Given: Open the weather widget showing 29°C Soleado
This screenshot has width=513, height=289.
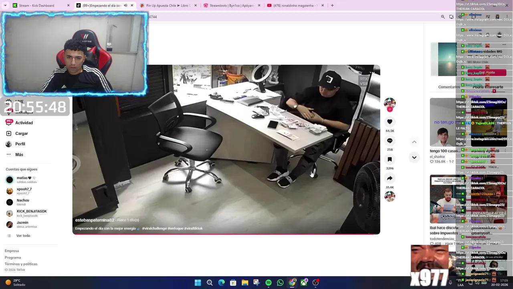Looking at the screenshot, I should click(x=15, y=283).
